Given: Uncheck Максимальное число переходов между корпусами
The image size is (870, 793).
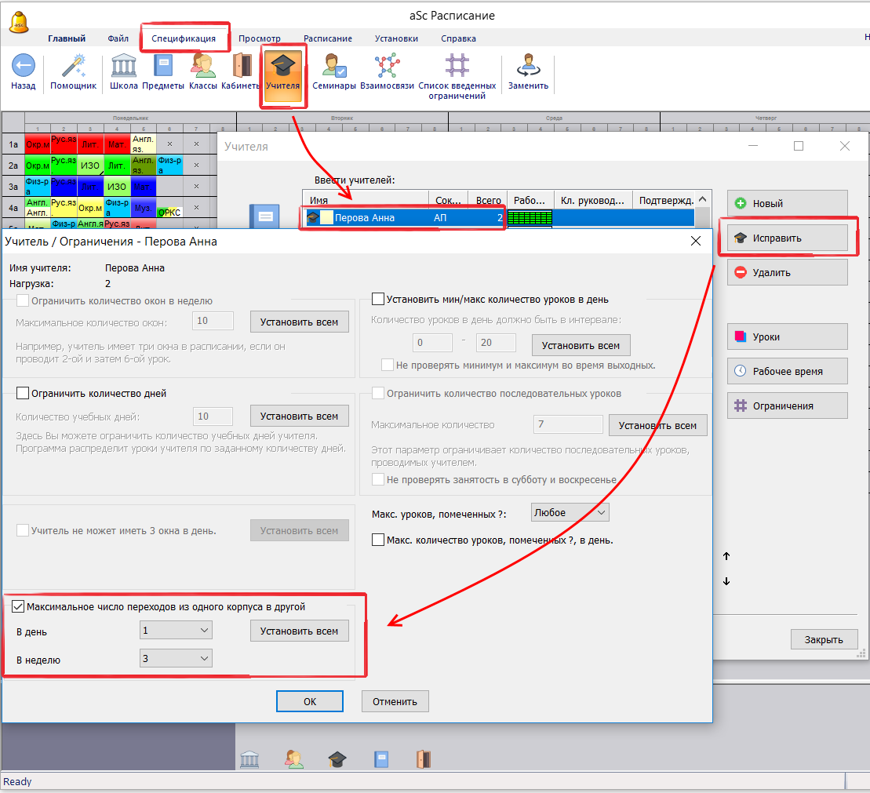Looking at the screenshot, I should tap(18, 606).
